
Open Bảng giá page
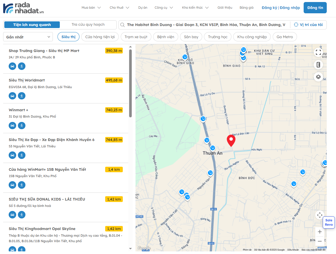(x=246, y=8)
